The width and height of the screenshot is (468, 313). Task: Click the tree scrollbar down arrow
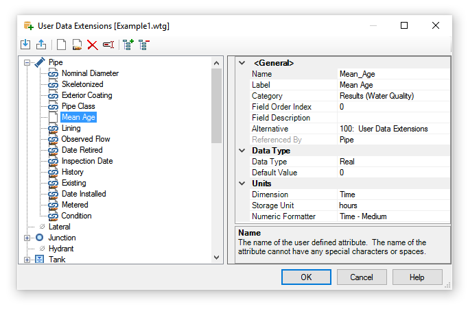point(217,258)
